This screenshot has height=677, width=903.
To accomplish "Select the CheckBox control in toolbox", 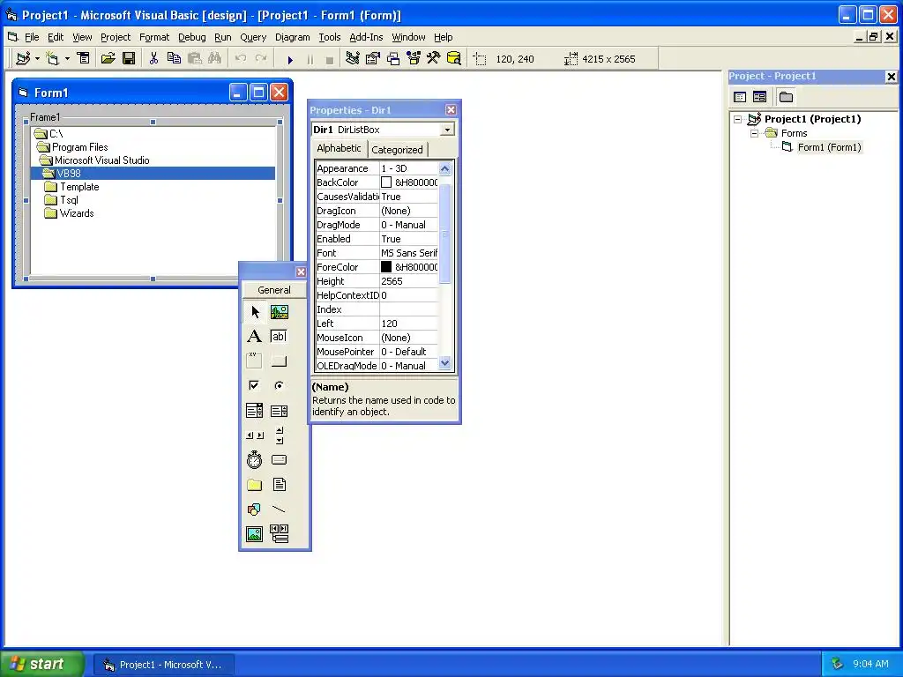I will 255,386.
